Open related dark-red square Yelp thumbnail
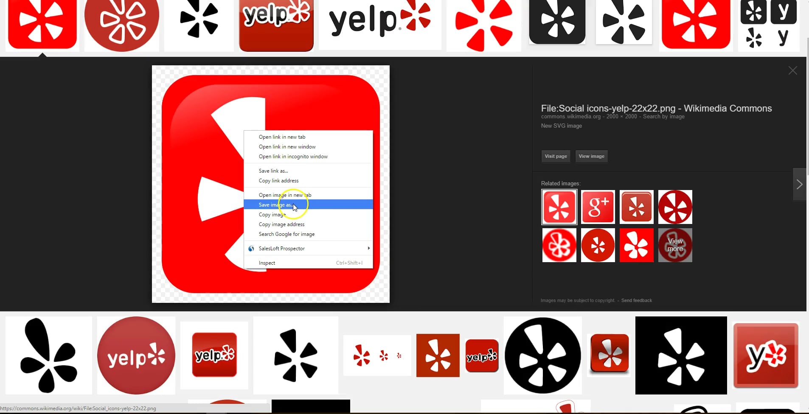This screenshot has width=809, height=414. pyautogui.click(x=636, y=207)
